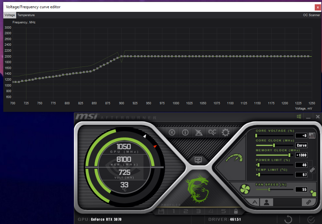Toggle the profile lock icon

[236, 211]
